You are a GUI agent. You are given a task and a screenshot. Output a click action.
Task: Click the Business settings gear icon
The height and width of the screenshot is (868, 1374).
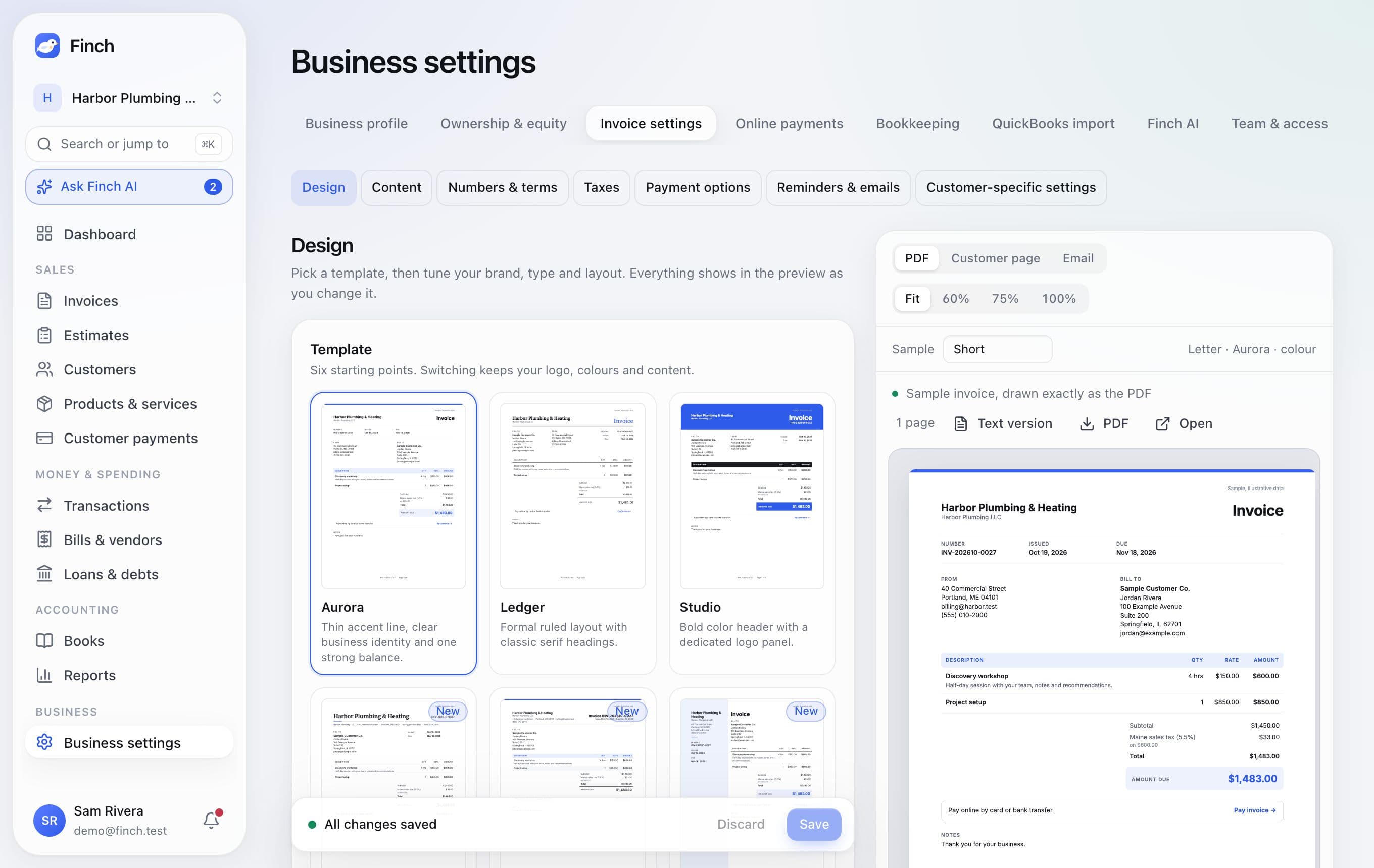(44, 742)
